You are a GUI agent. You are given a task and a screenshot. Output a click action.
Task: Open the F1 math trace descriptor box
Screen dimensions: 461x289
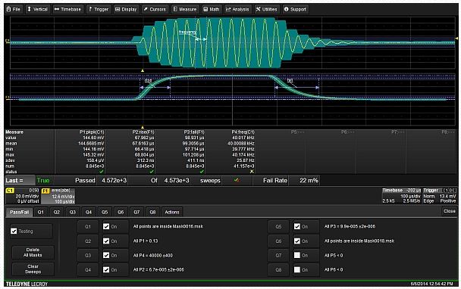coord(58,196)
